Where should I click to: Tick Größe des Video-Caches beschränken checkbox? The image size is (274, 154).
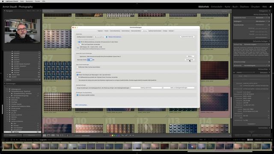[77, 67]
